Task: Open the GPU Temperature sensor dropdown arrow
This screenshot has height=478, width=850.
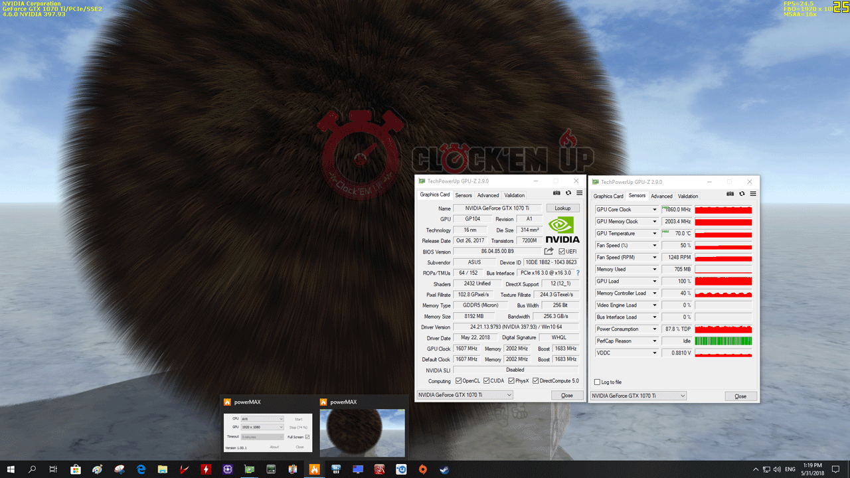Action: (654, 234)
